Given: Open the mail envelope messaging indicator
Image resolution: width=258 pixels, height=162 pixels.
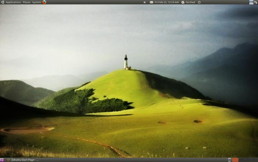Looking at the screenshot, I should 151,2.
